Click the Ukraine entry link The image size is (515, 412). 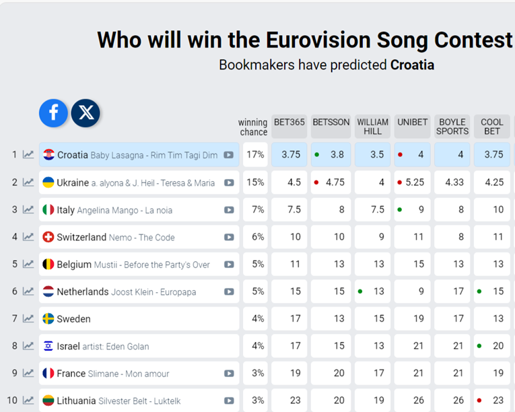[73, 182]
